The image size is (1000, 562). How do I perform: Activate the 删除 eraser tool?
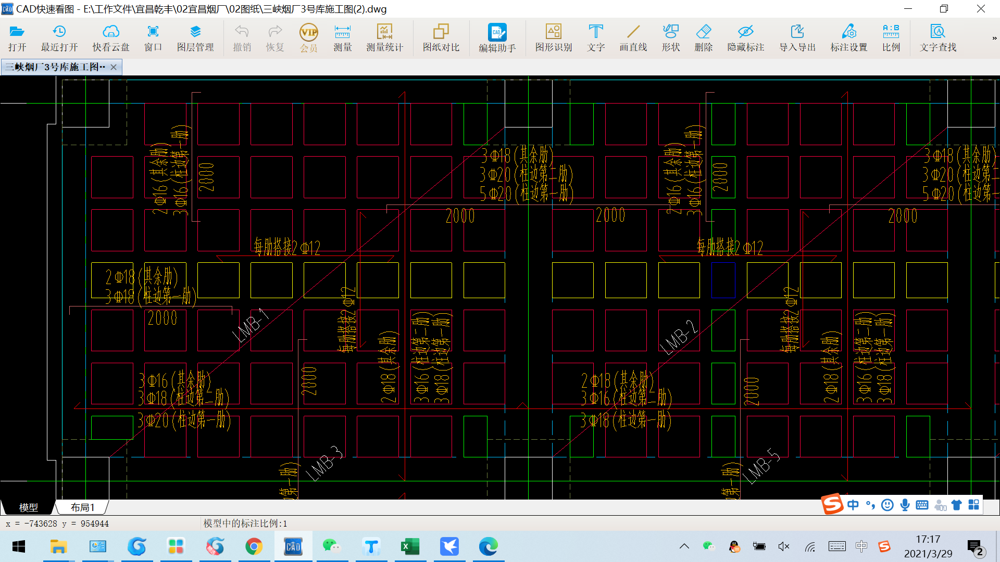(x=704, y=38)
